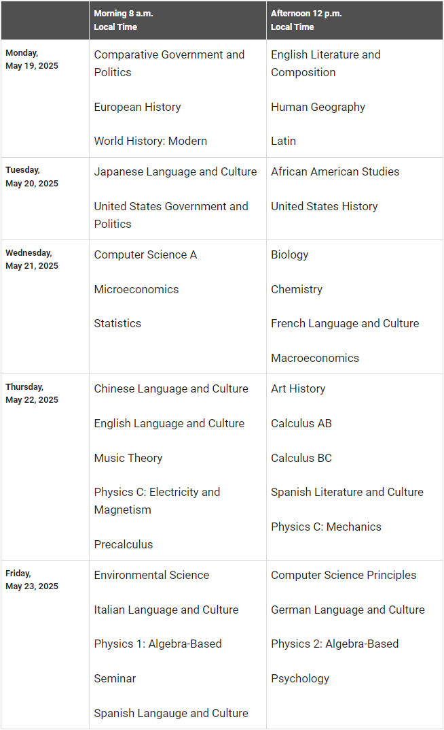Click African American Studies
This screenshot has height=730, width=444.
point(335,171)
